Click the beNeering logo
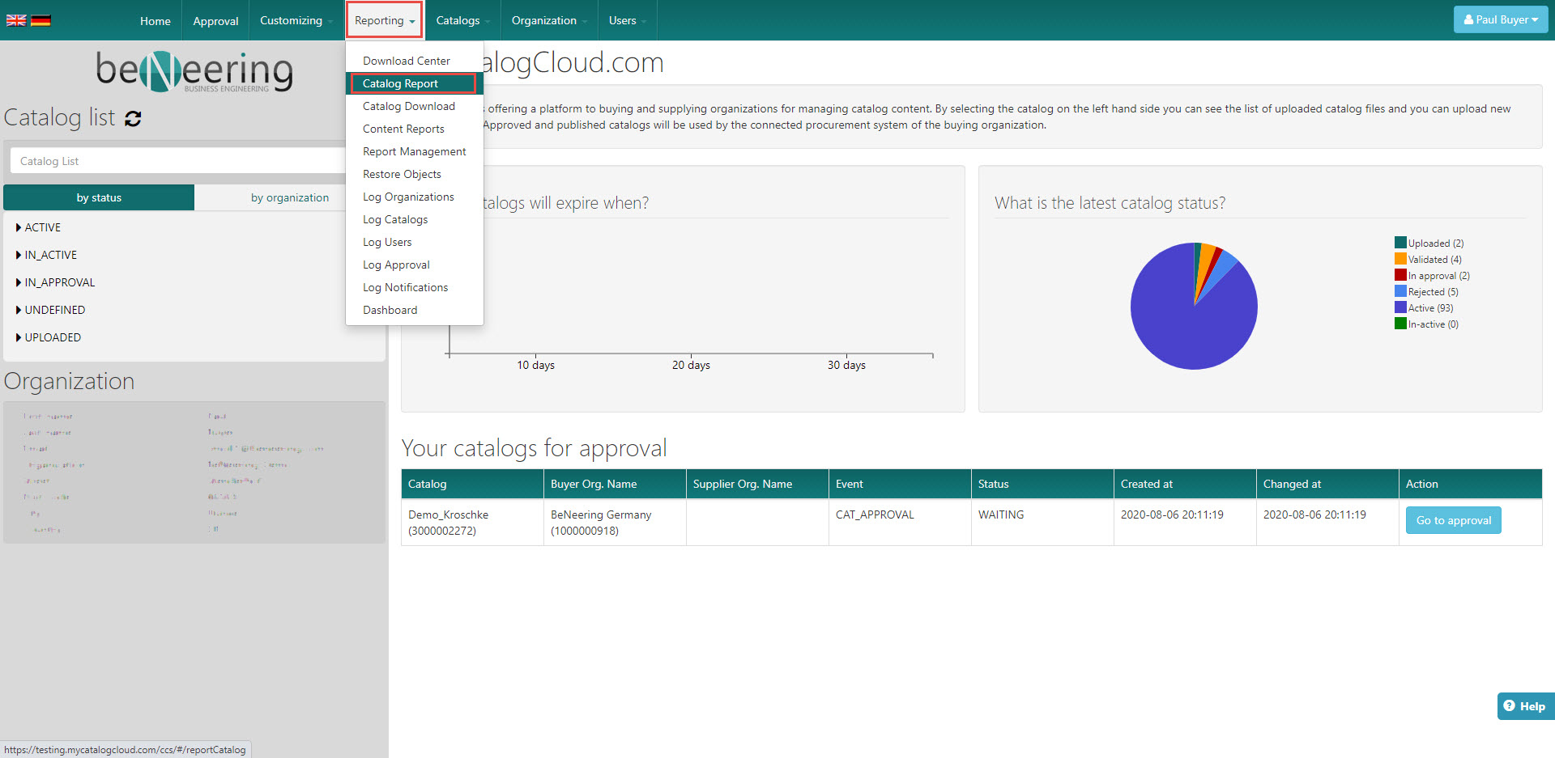The image size is (1555, 758). coord(194,71)
